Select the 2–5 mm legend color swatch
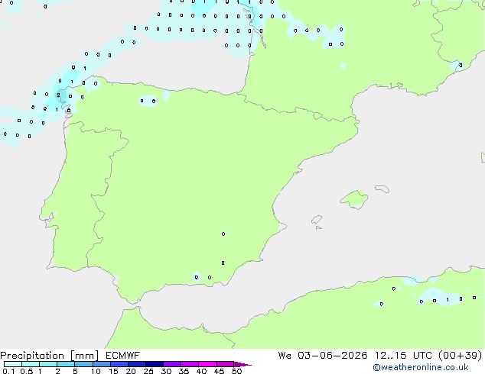This screenshot has height=374, width=485. pyautogui.click(x=66, y=364)
